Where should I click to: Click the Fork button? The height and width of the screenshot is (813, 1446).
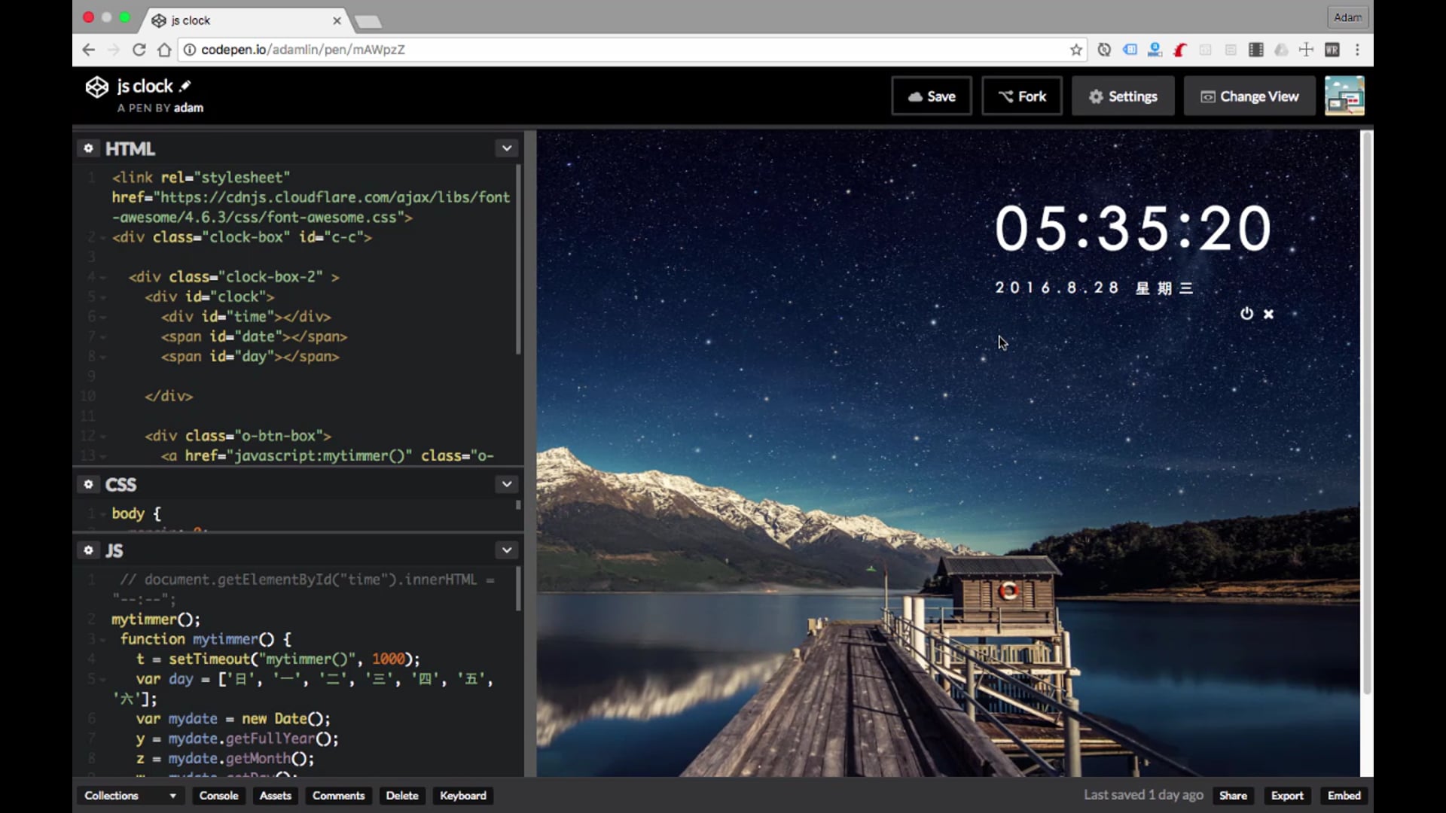pos(1021,96)
